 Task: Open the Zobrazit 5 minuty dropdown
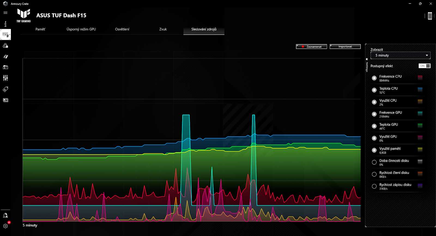coord(400,55)
